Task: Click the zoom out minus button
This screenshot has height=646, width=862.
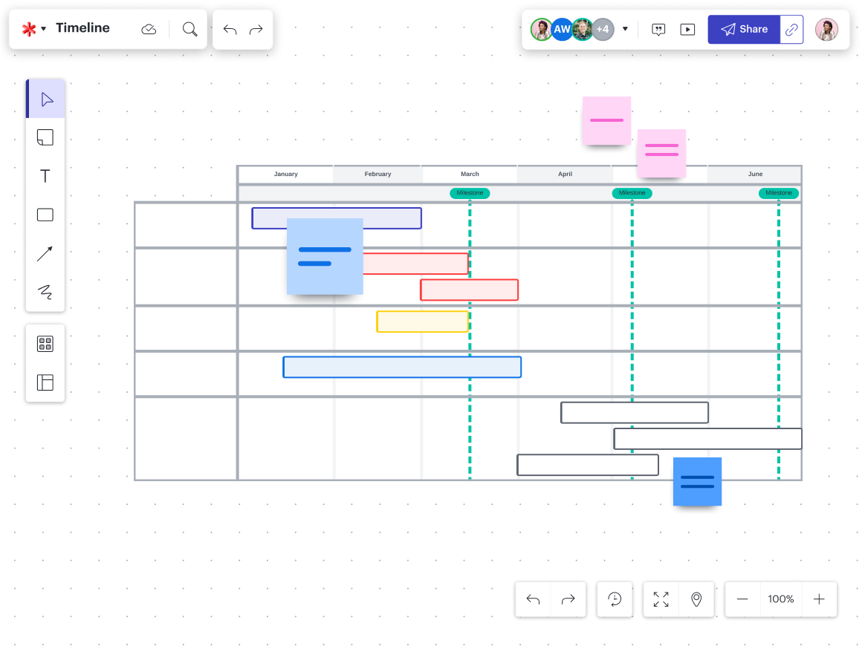Action: [x=742, y=599]
